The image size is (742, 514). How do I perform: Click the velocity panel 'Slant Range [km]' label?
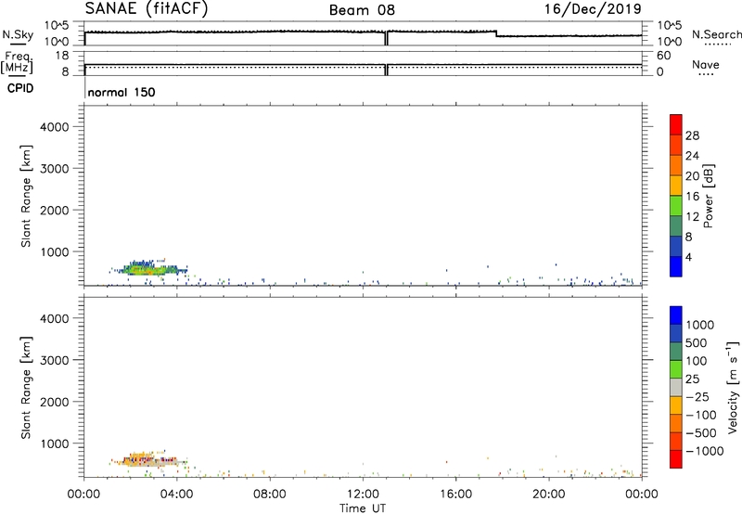[26, 388]
